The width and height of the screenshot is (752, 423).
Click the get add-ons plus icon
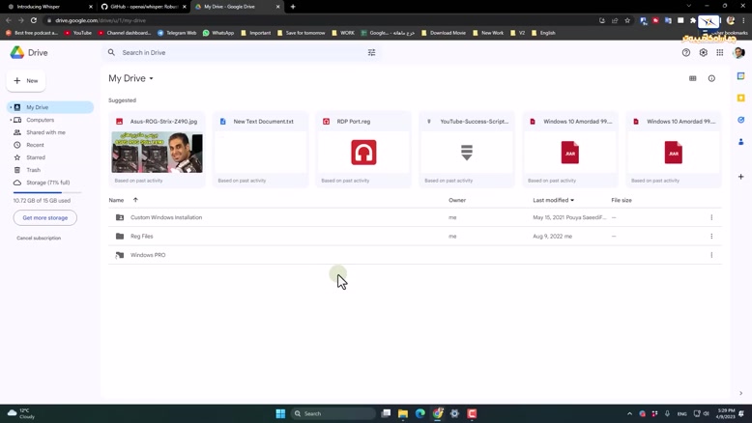(x=741, y=177)
